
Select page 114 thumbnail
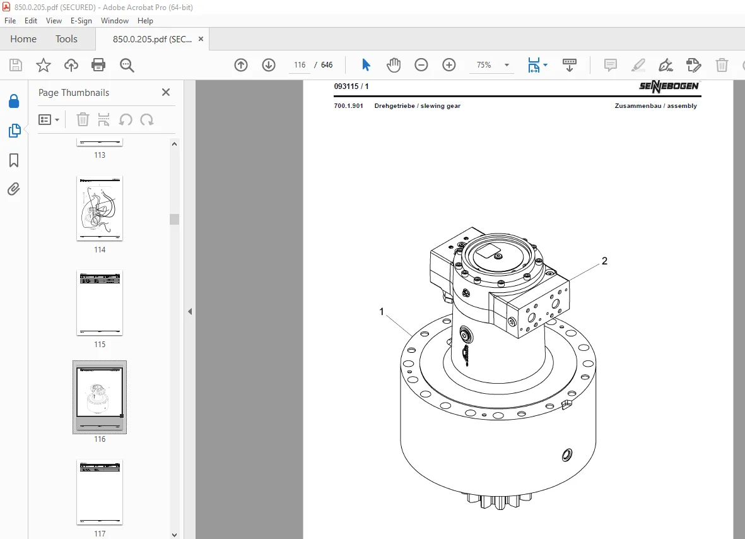(100, 208)
